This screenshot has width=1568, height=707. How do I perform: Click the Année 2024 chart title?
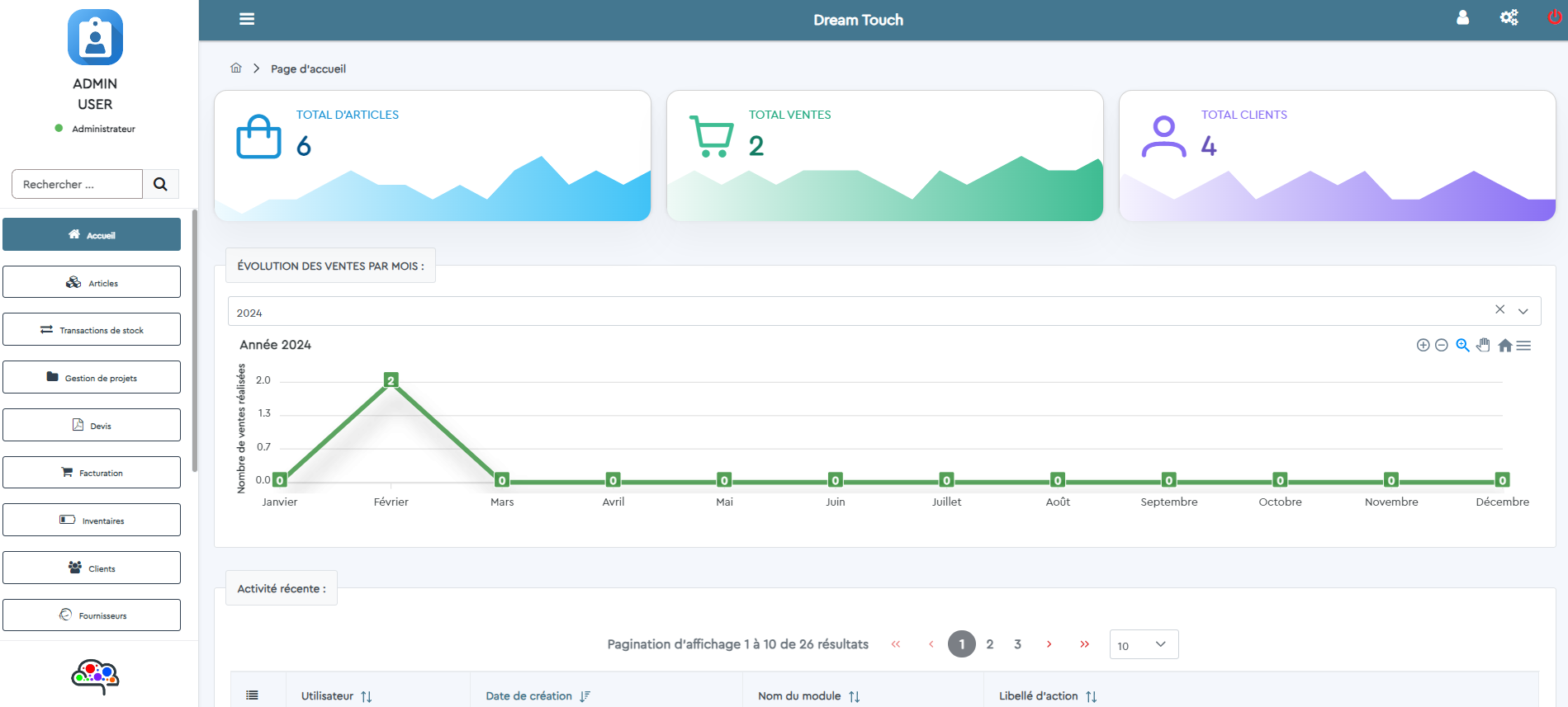275,345
